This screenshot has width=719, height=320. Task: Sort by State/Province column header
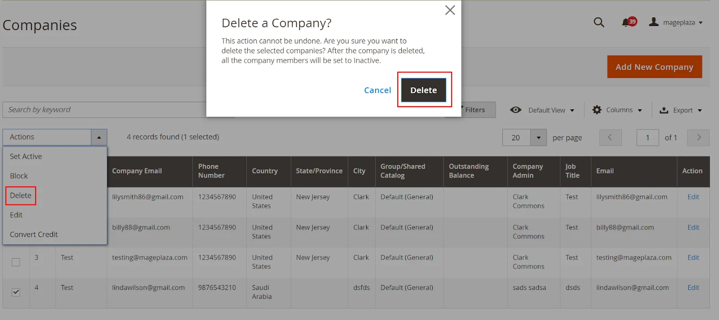pos(319,171)
